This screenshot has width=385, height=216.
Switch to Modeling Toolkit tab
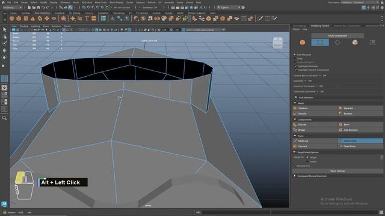click(x=319, y=26)
